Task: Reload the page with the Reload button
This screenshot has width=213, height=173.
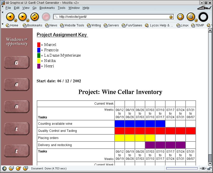Action: pyautogui.click(x=34, y=17)
